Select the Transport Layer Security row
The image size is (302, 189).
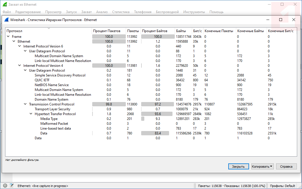[151, 109]
